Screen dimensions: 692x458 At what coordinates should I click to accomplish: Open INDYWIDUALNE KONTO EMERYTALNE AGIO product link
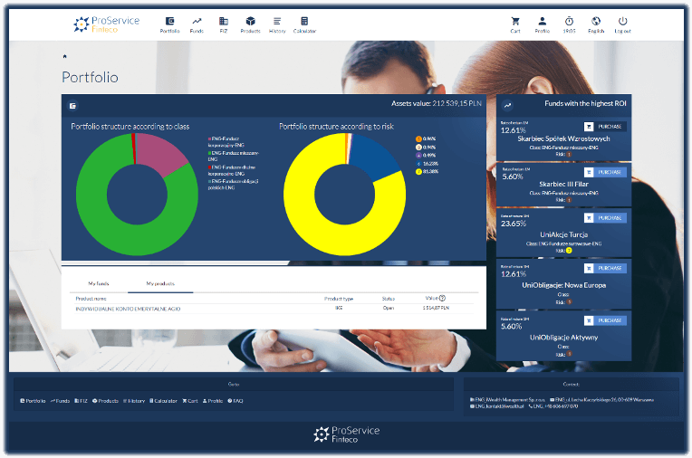[129, 309]
